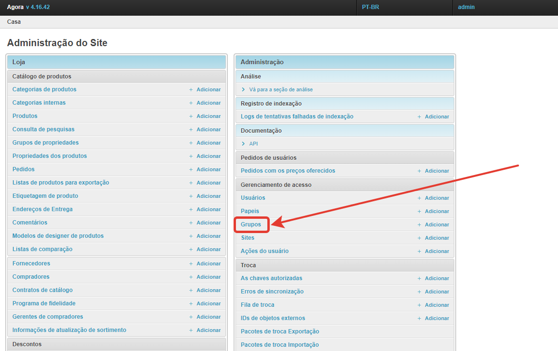The width and height of the screenshot is (558, 351).
Task: Open the Grupos link
Action: [251, 224]
